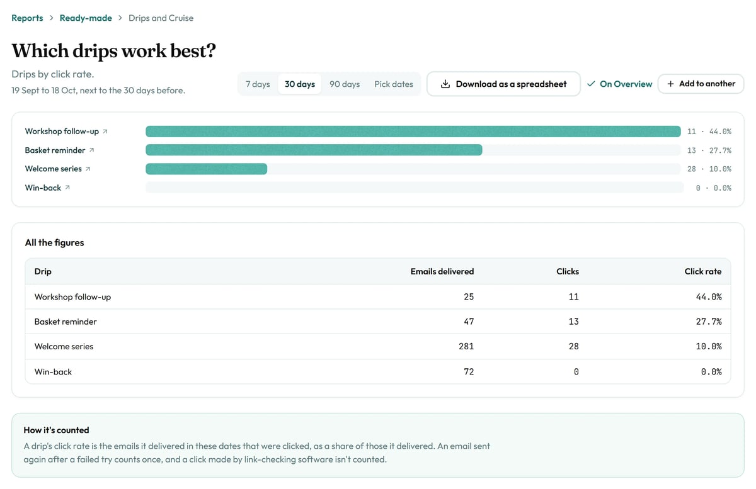Viewport: 756px width, 489px height.
Task: Click the checkmark beside On Overview
Action: tap(591, 84)
